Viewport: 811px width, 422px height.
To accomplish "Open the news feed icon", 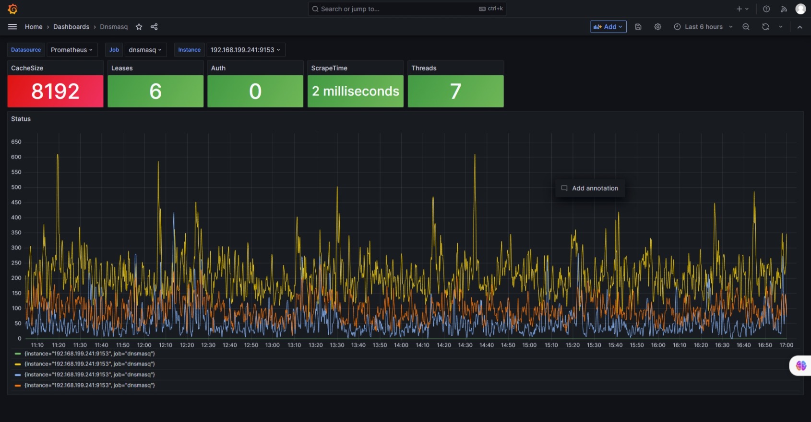I will click(x=784, y=9).
